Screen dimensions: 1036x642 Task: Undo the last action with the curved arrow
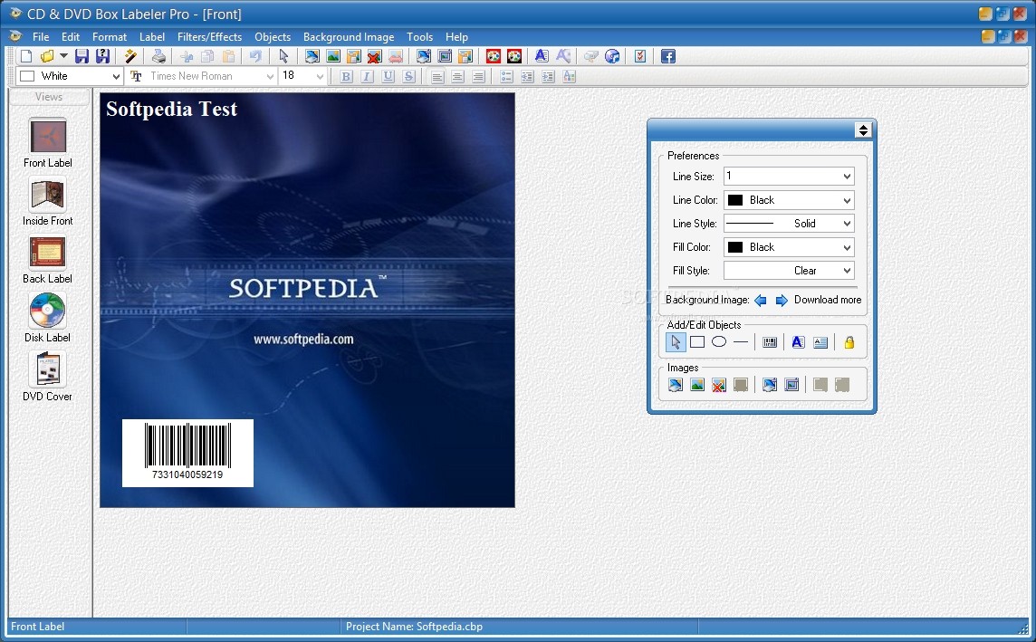coord(255,56)
